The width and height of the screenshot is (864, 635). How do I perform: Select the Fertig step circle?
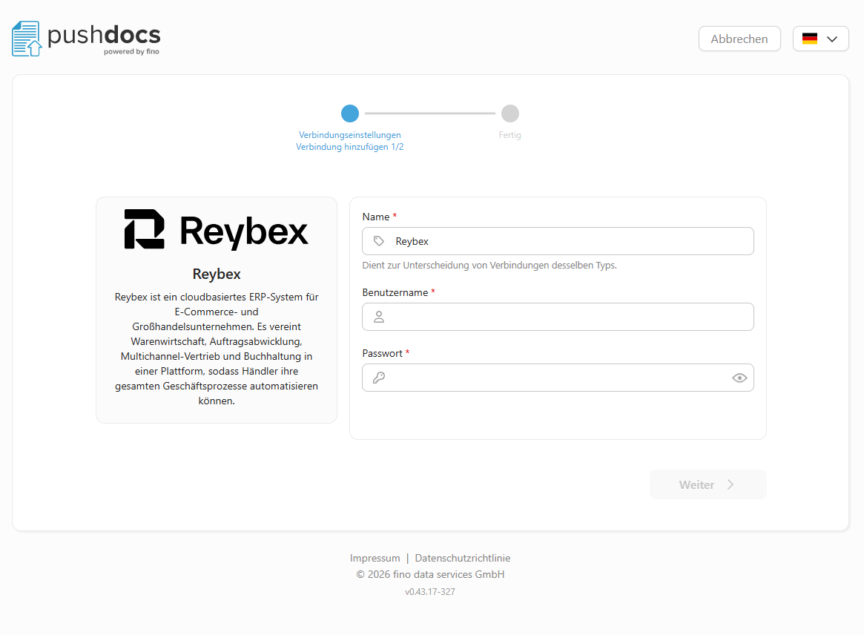point(510,113)
